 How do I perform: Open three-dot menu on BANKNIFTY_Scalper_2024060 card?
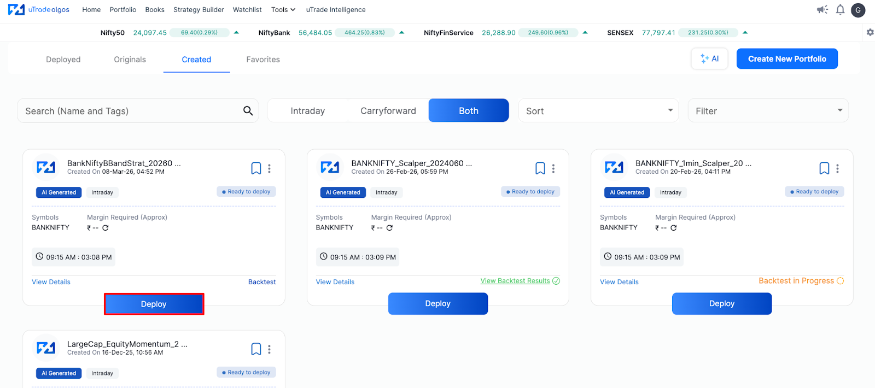coord(553,168)
